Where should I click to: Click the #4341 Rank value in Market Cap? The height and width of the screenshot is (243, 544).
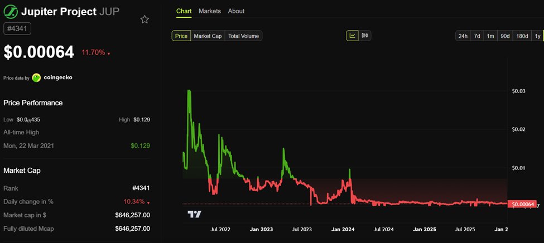141,188
